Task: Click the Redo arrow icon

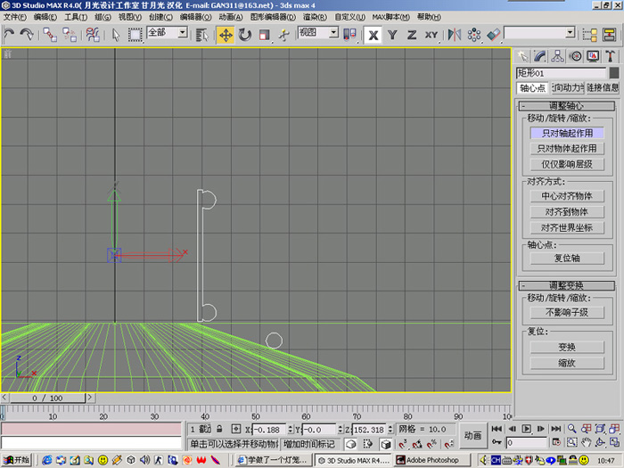Action: coord(27,35)
